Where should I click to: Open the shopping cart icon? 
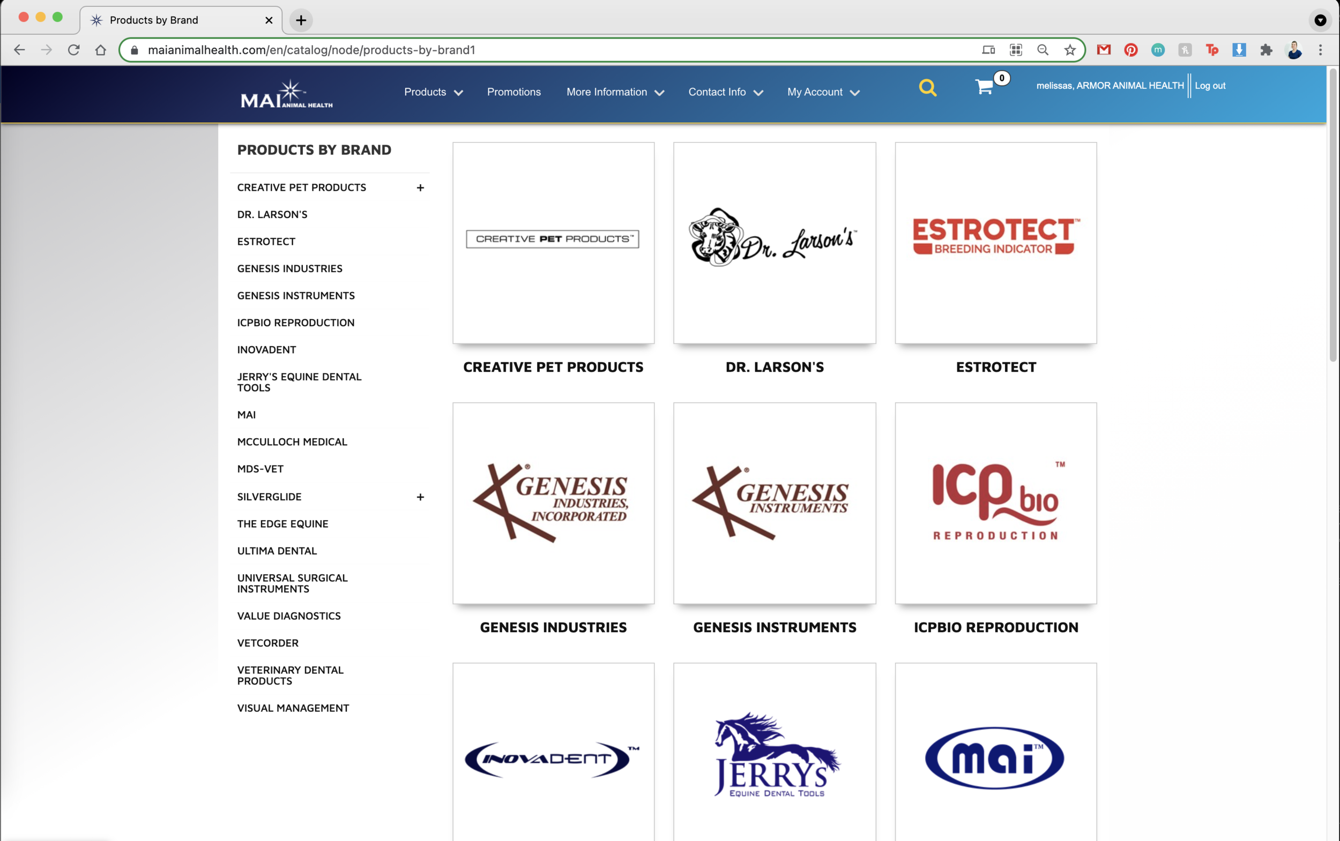(x=984, y=87)
